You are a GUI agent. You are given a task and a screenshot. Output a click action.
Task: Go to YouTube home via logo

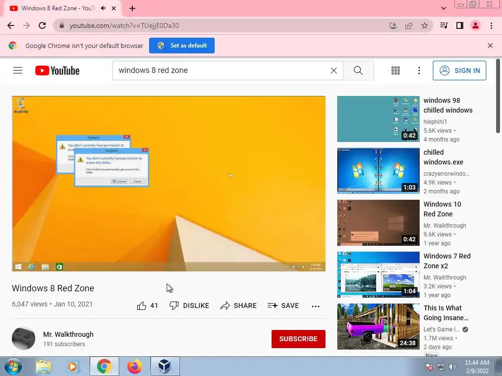pos(57,70)
